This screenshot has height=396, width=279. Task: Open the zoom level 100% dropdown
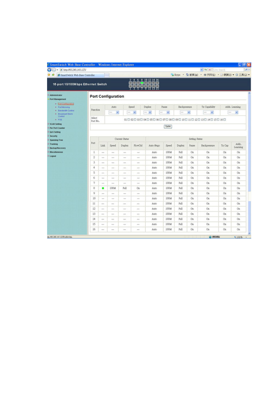pyautogui.click(x=246, y=237)
